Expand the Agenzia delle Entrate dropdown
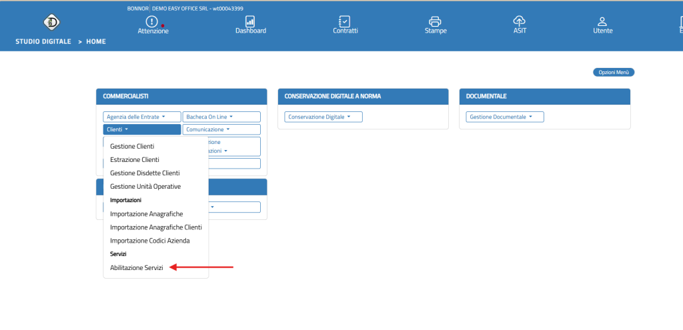Image resolution: width=683 pixels, height=330 pixels. coord(142,117)
